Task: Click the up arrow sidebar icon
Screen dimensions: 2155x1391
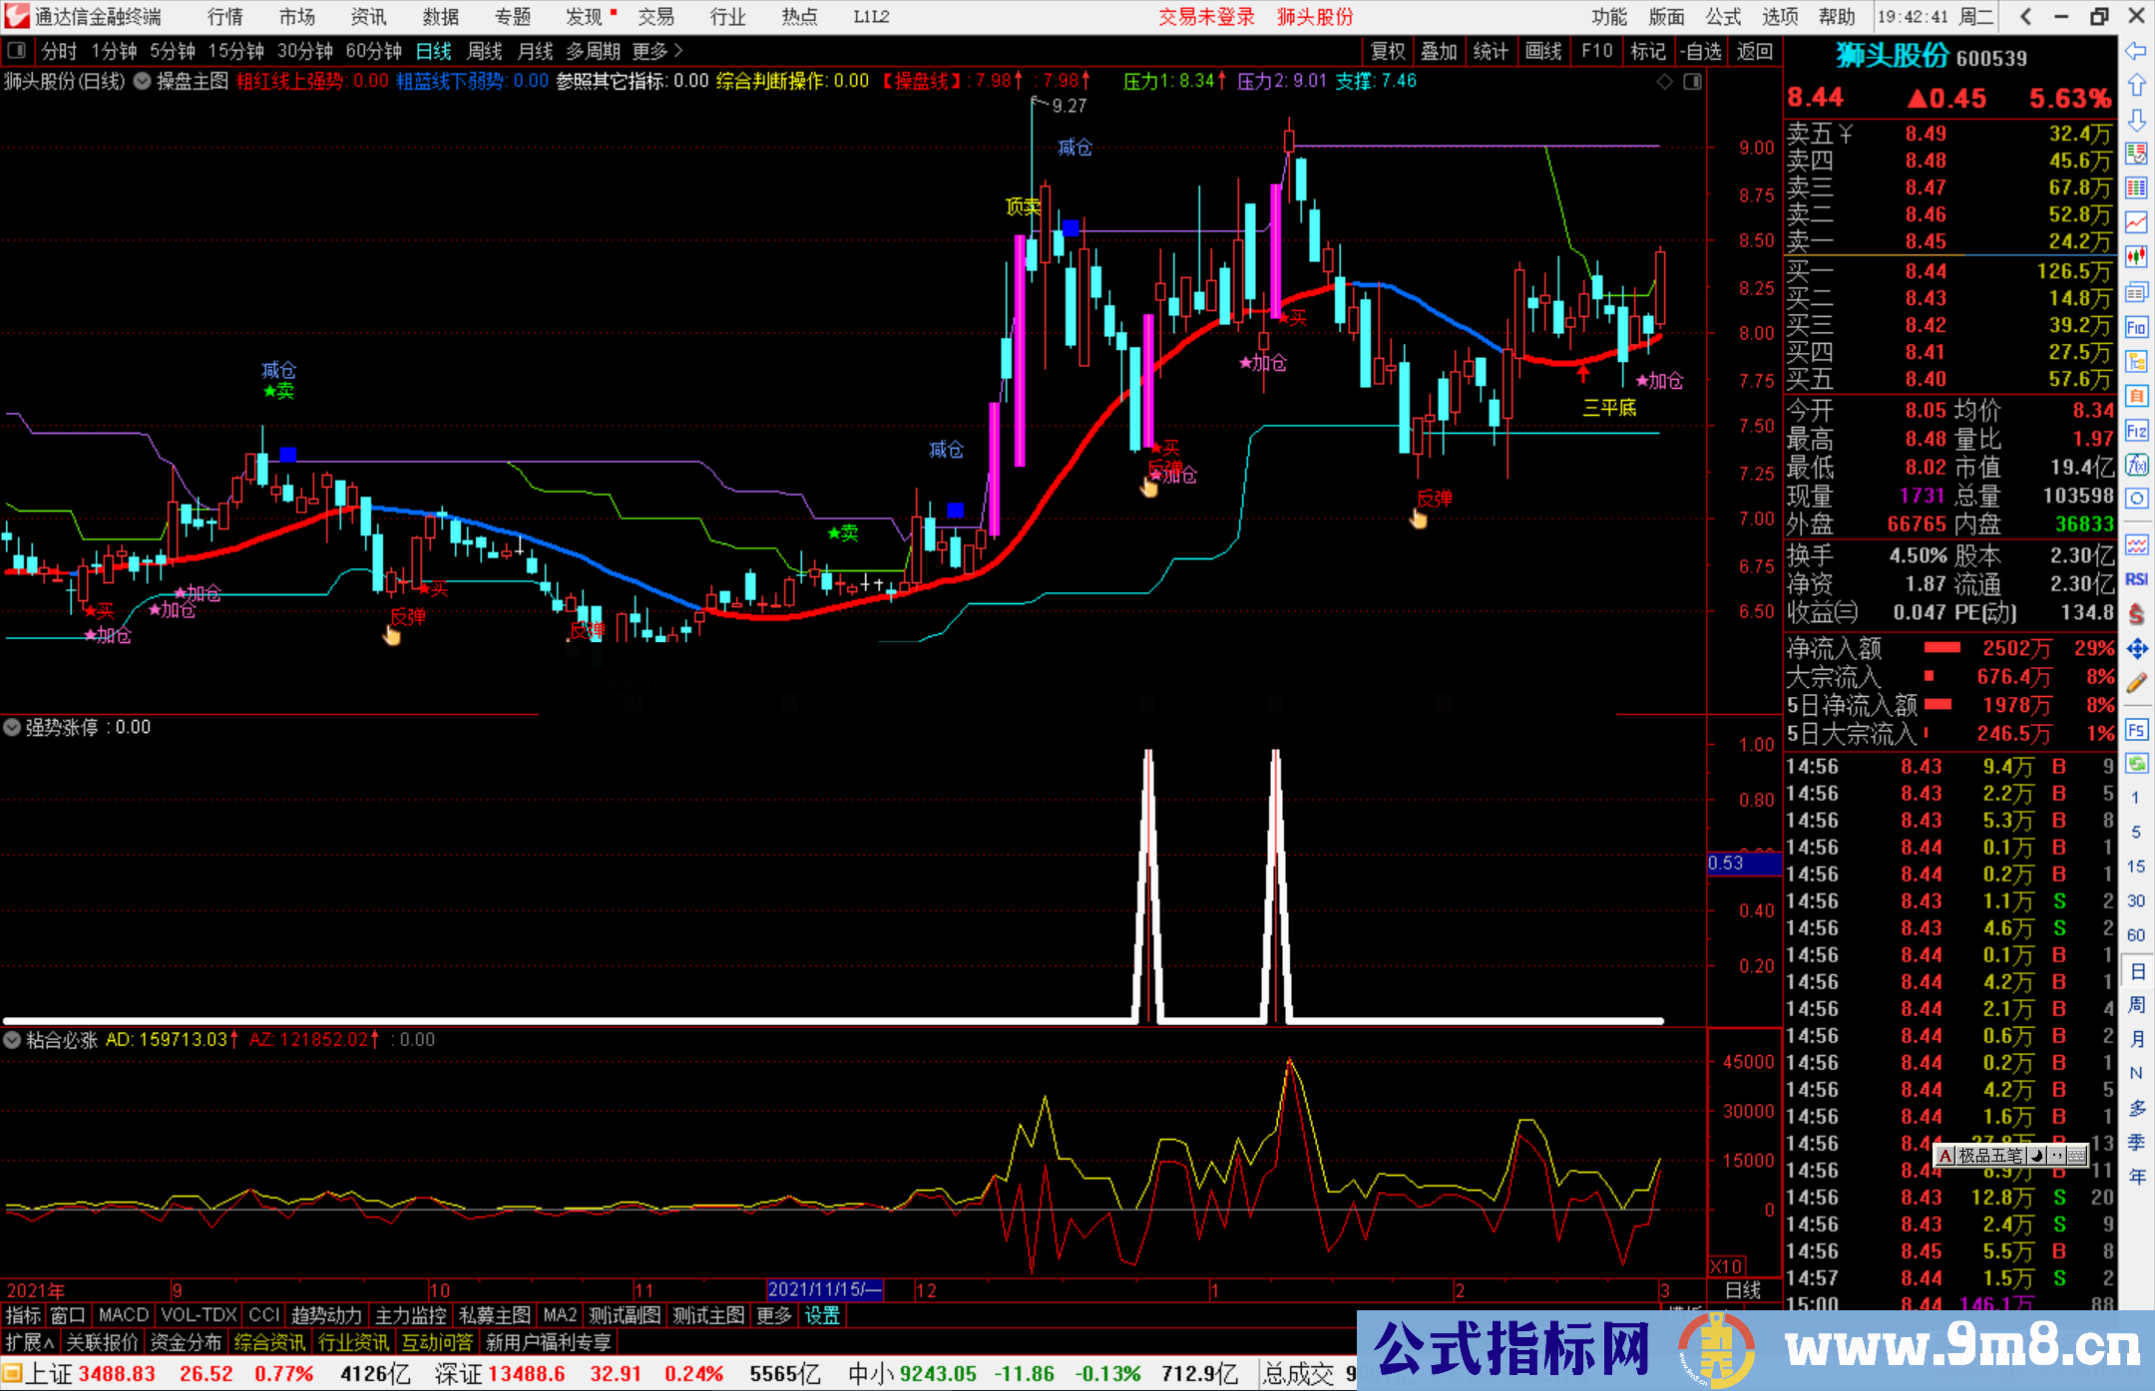Action: tap(2136, 86)
